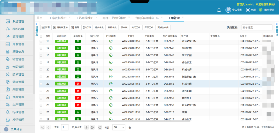Check row 26 checkbox
Viewport: 279px width, 133px height.
point(41,112)
